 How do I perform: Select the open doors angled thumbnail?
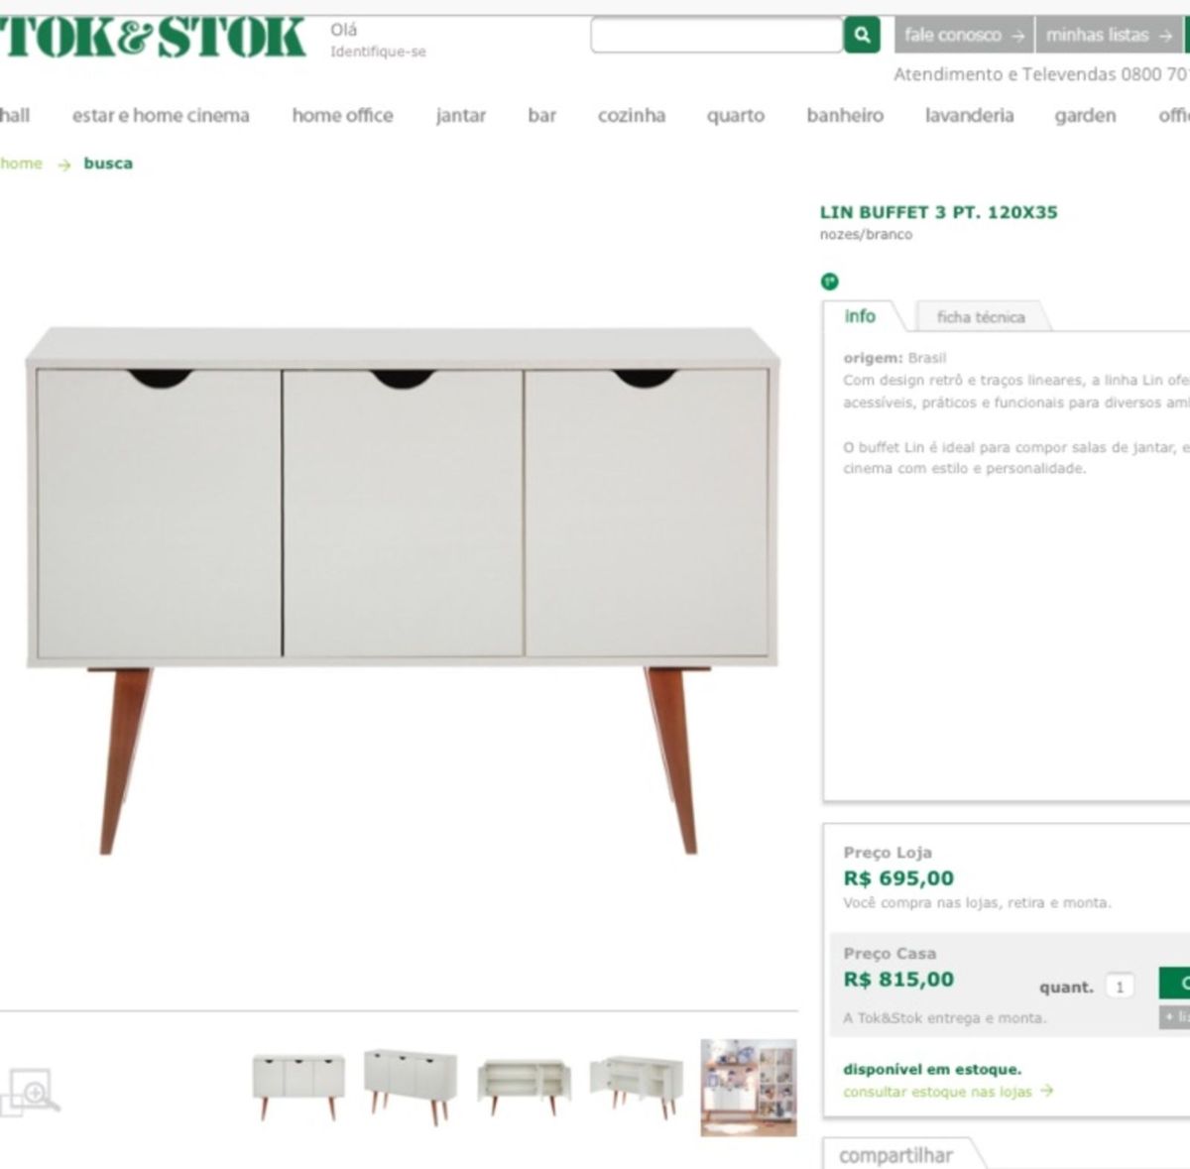[637, 1086]
